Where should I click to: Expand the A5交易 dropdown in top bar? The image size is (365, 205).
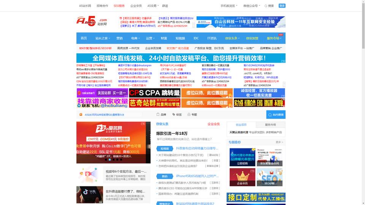[153, 6]
